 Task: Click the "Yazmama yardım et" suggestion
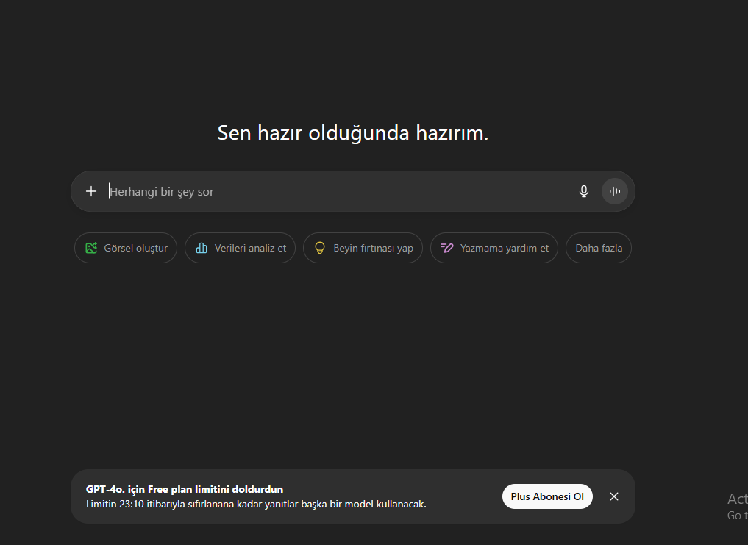(494, 248)
